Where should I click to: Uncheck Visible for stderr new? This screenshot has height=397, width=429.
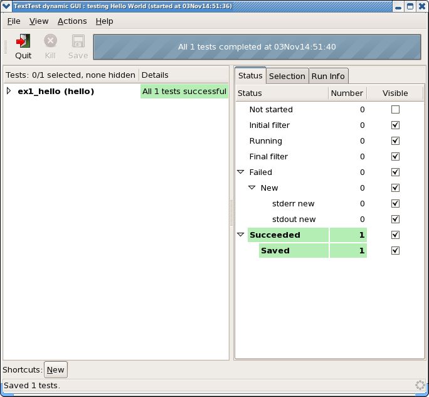pyautogui.click(x=395, y=204)
